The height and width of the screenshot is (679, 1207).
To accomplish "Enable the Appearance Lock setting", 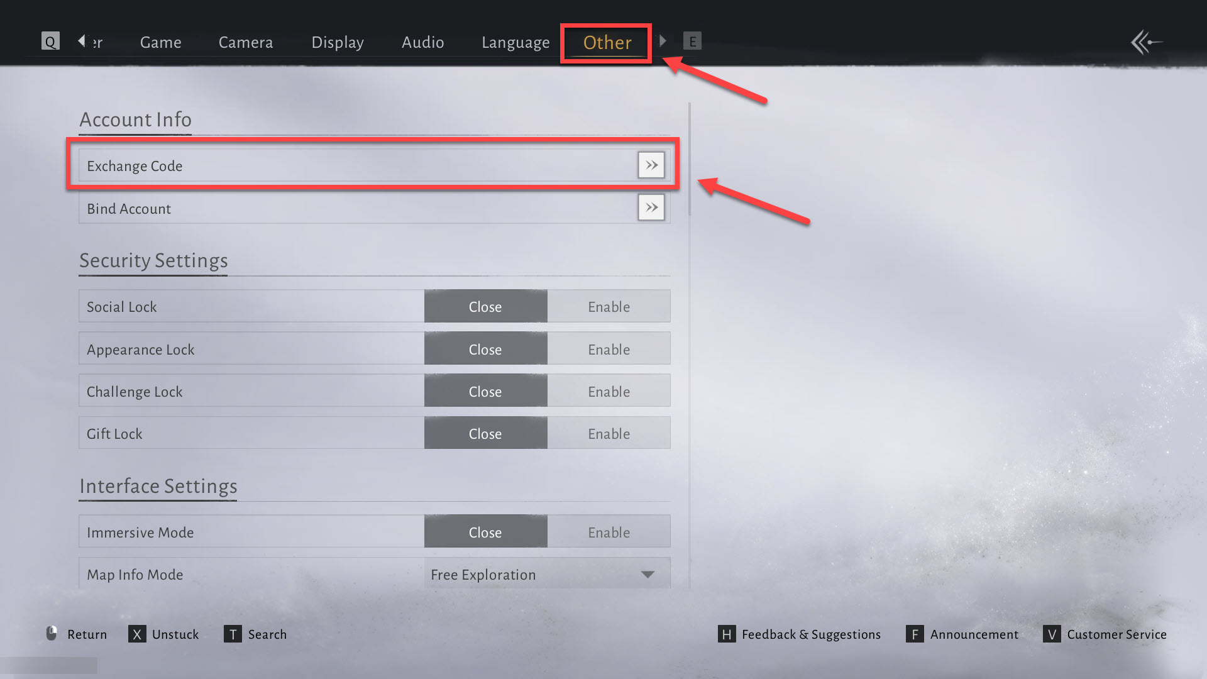I will click(609, 349).
